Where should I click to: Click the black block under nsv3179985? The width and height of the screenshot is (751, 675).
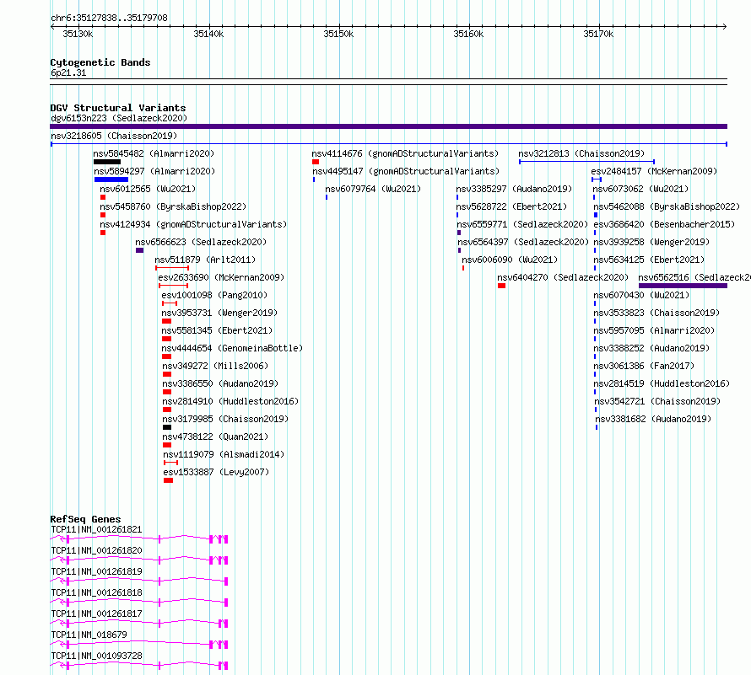point(167,427)
